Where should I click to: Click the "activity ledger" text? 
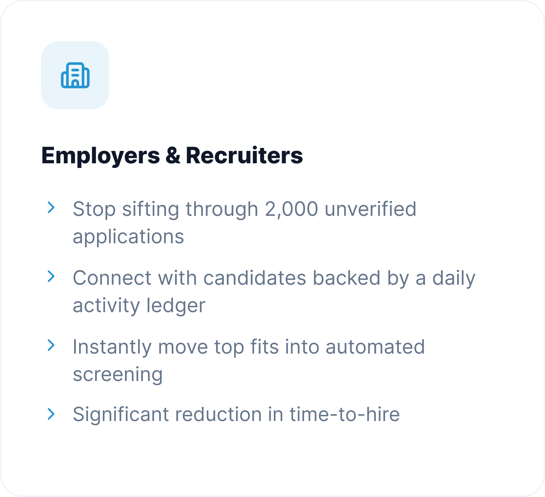click(139, 306)
